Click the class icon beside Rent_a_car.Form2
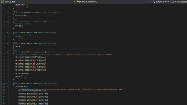The height and width of the screenshot is (105, 187). [78, 2]
